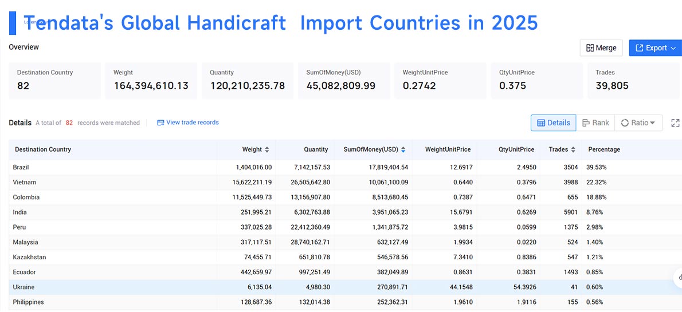Select the Philippines row

point(346,302)
